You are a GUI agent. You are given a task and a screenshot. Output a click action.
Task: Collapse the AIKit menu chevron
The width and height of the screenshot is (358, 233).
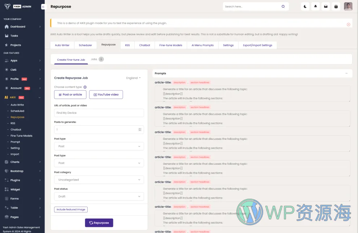(39, 98)
